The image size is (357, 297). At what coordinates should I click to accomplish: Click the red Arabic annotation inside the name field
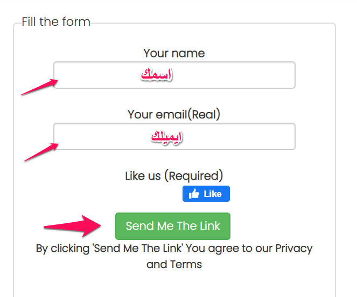pos(156,74)
